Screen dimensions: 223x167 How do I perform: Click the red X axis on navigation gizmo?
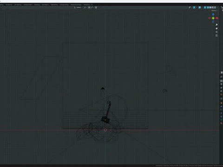pos(217,18)
